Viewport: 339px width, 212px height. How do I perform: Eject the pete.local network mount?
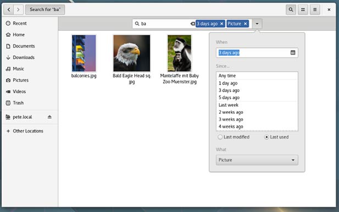coord(49,117)
